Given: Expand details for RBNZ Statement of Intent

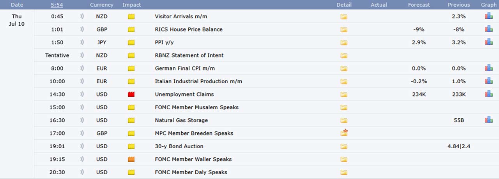Looking at the screenshot, I should 343,55.
